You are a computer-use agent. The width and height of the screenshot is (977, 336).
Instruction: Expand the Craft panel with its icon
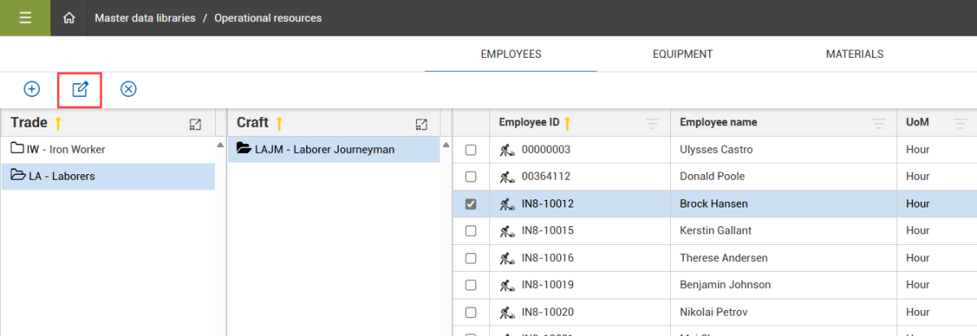(421, 124)
